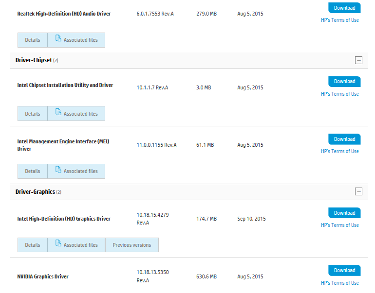Screen dimensions: 375x293
Task: Open Associated files for Intel HD Graphics Driver
Action: point(76,245)
